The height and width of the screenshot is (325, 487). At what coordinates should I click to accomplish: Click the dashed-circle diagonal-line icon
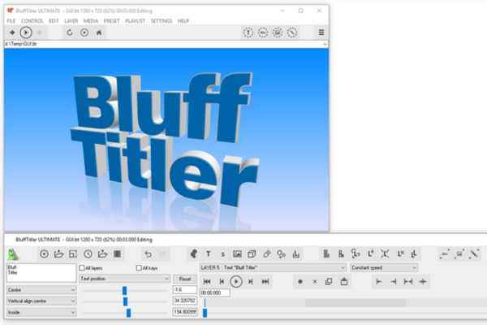(x=292, y=32)
